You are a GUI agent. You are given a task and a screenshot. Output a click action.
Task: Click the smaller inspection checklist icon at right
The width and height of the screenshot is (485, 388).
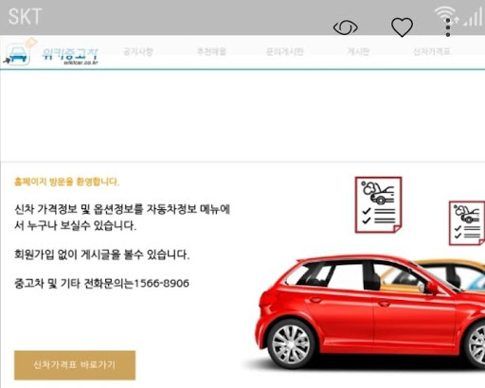click(x=467, y=223)
